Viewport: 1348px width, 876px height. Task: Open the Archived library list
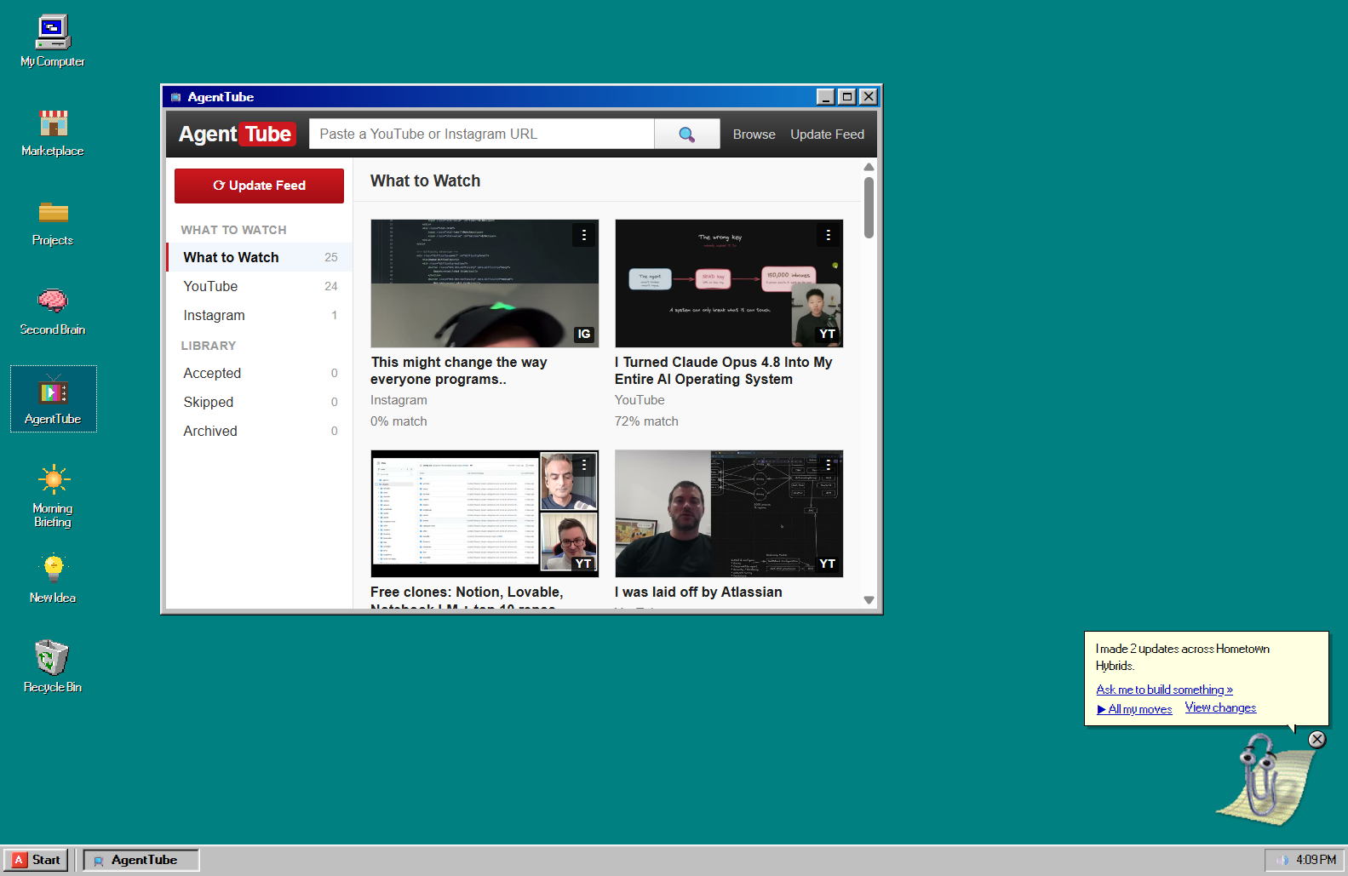point(260,431)
